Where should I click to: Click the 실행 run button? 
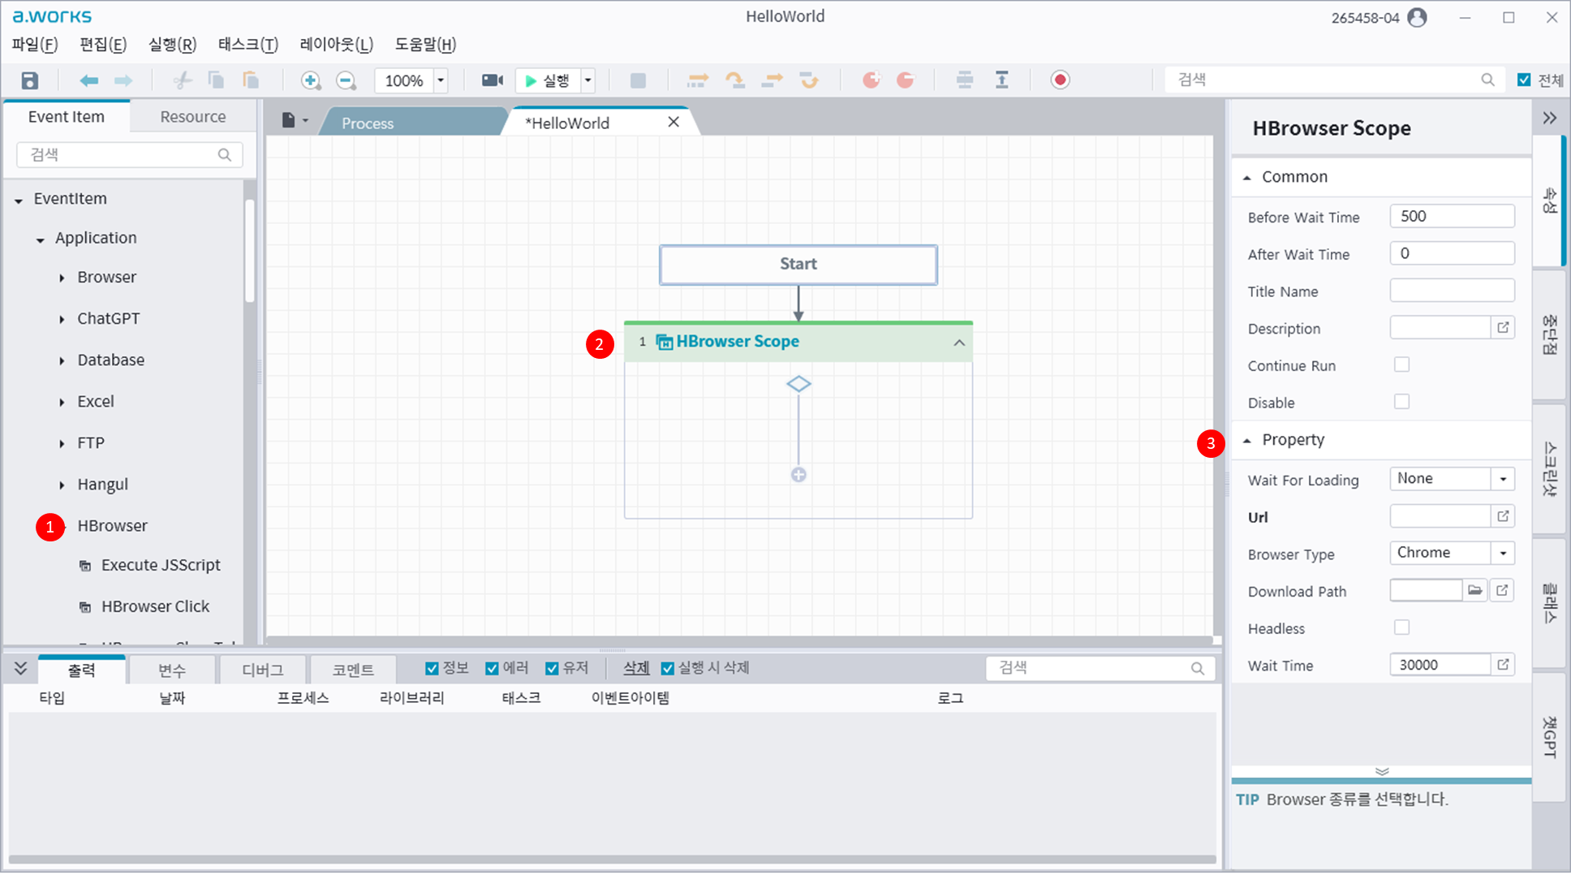(x=548, y=80)
